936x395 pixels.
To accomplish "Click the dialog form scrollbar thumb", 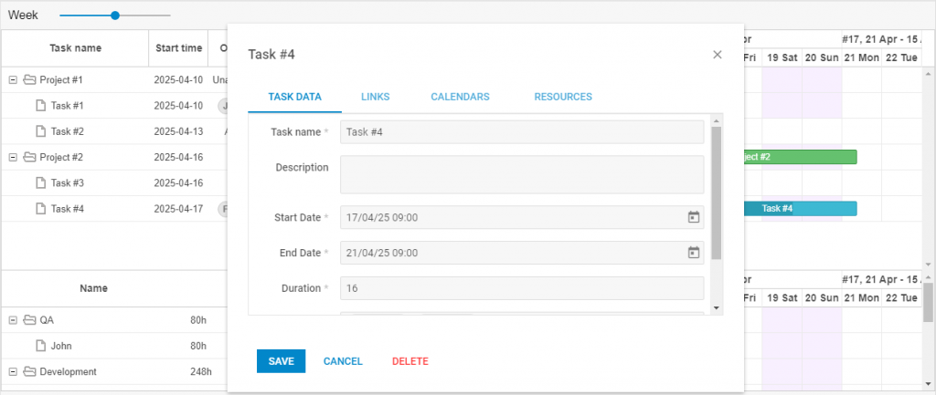I will [717, 192].
